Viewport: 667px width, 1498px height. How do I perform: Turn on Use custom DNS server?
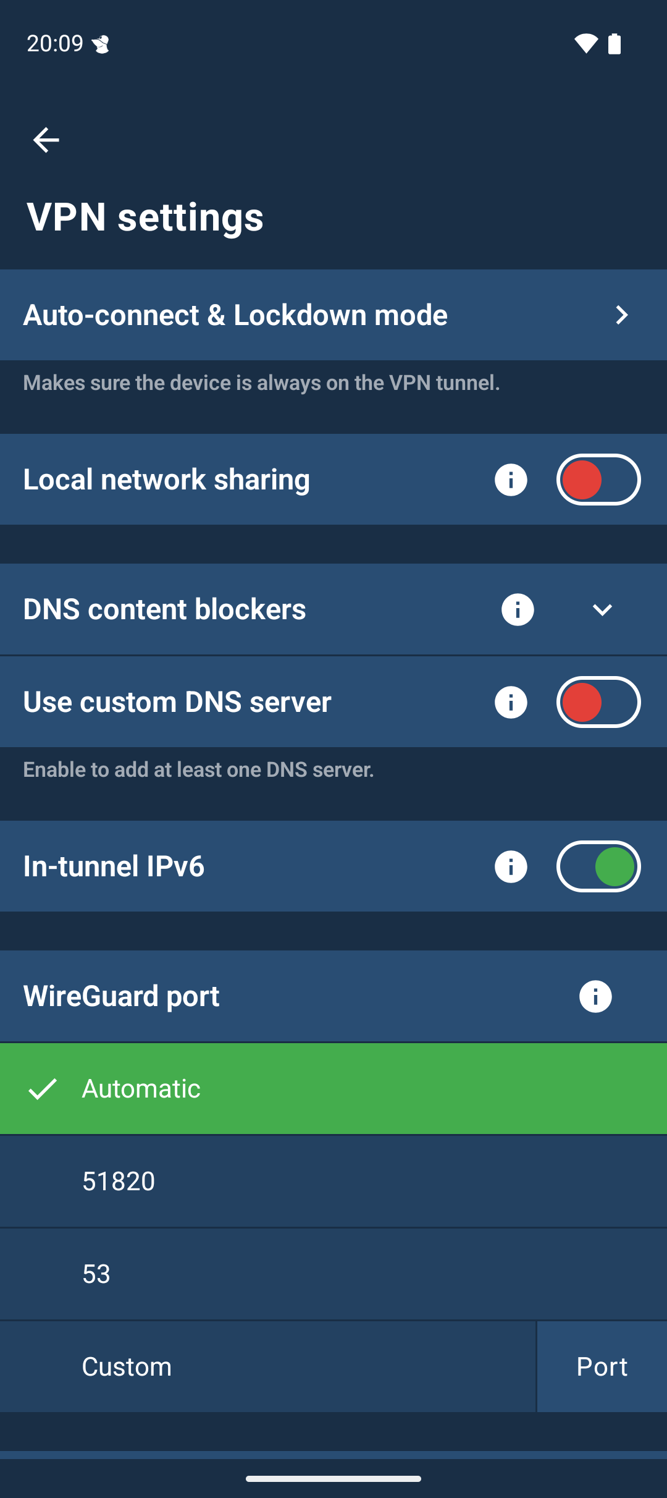coord(598,701)
